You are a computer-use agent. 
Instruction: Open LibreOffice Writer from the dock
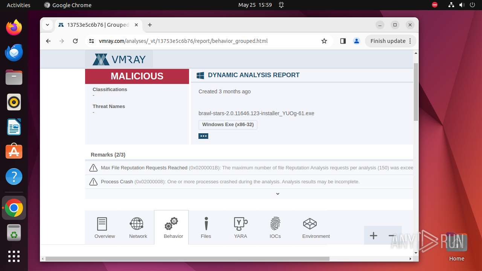(x=14, y=127)
